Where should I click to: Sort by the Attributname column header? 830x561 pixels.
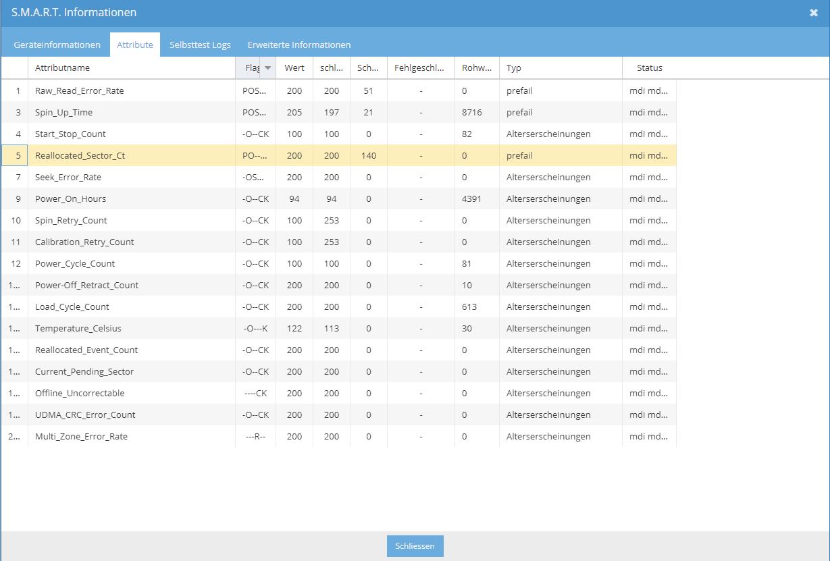click(x=132, y=68)
